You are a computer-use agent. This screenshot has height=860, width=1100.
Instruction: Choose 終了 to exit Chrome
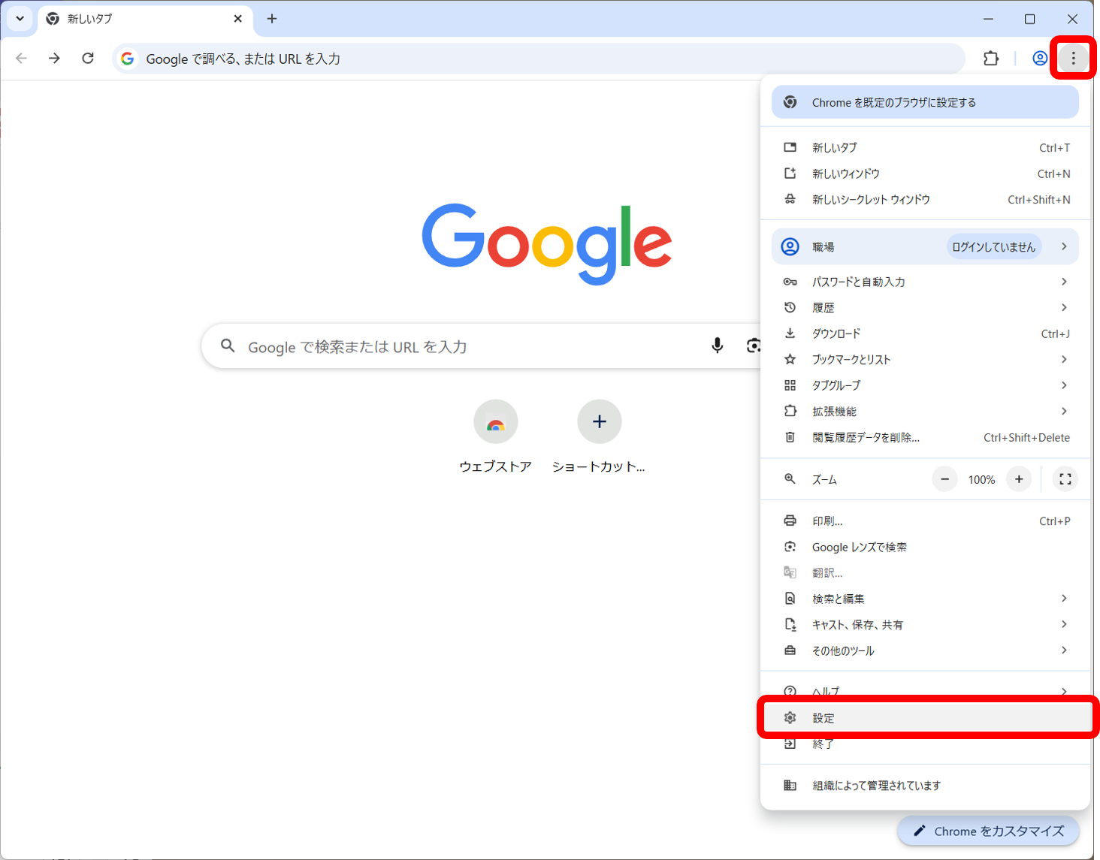[925, 744]
